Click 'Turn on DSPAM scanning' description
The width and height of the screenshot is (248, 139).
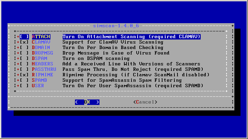(96, 59)
